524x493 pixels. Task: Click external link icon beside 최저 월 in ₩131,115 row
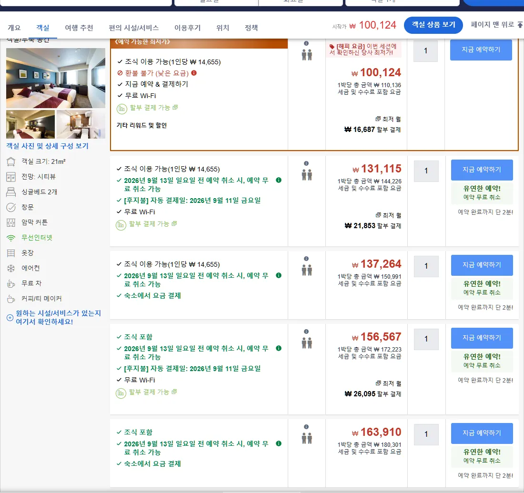pyautogui.click(x=378, y=215)
